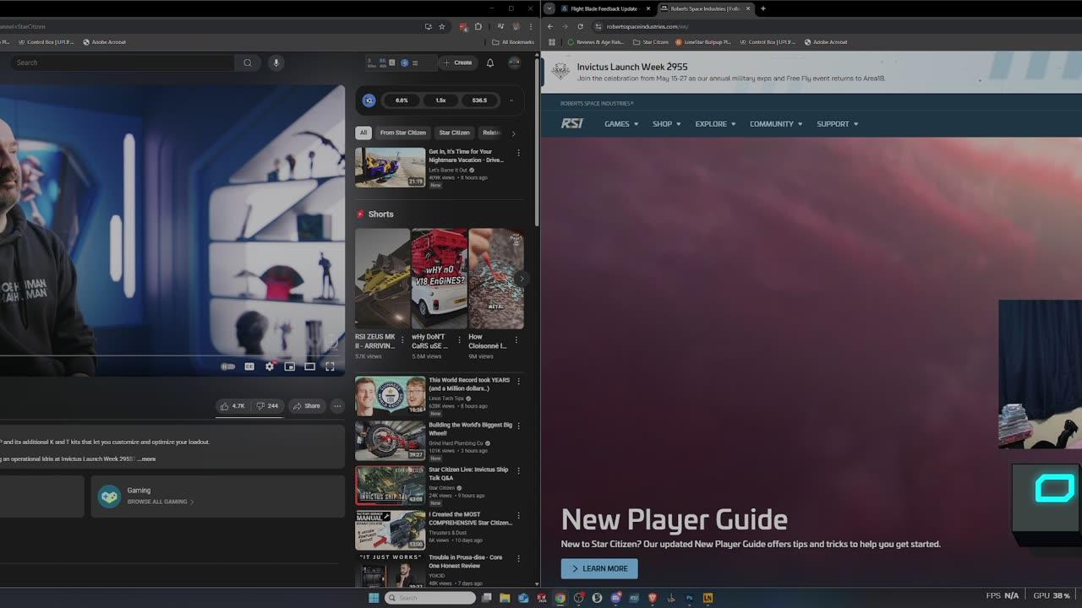
Task: Open File Explorer from the taskbar
Action: point(505,598)
